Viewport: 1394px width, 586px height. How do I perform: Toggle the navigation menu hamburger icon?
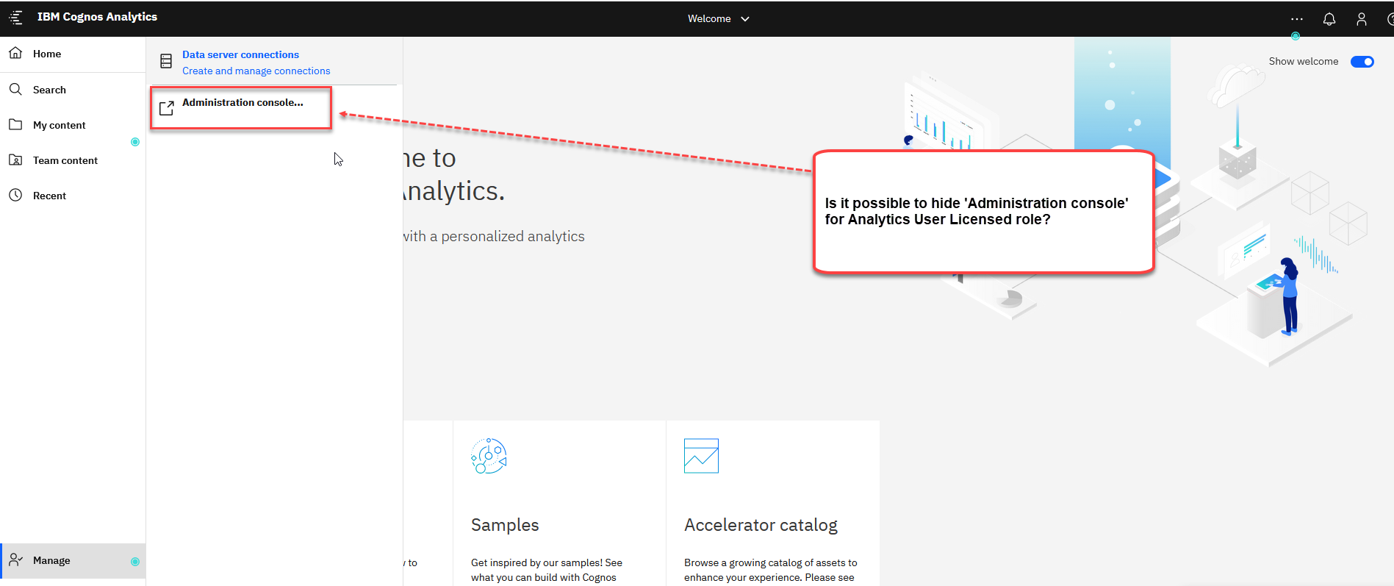pos(15,18)
